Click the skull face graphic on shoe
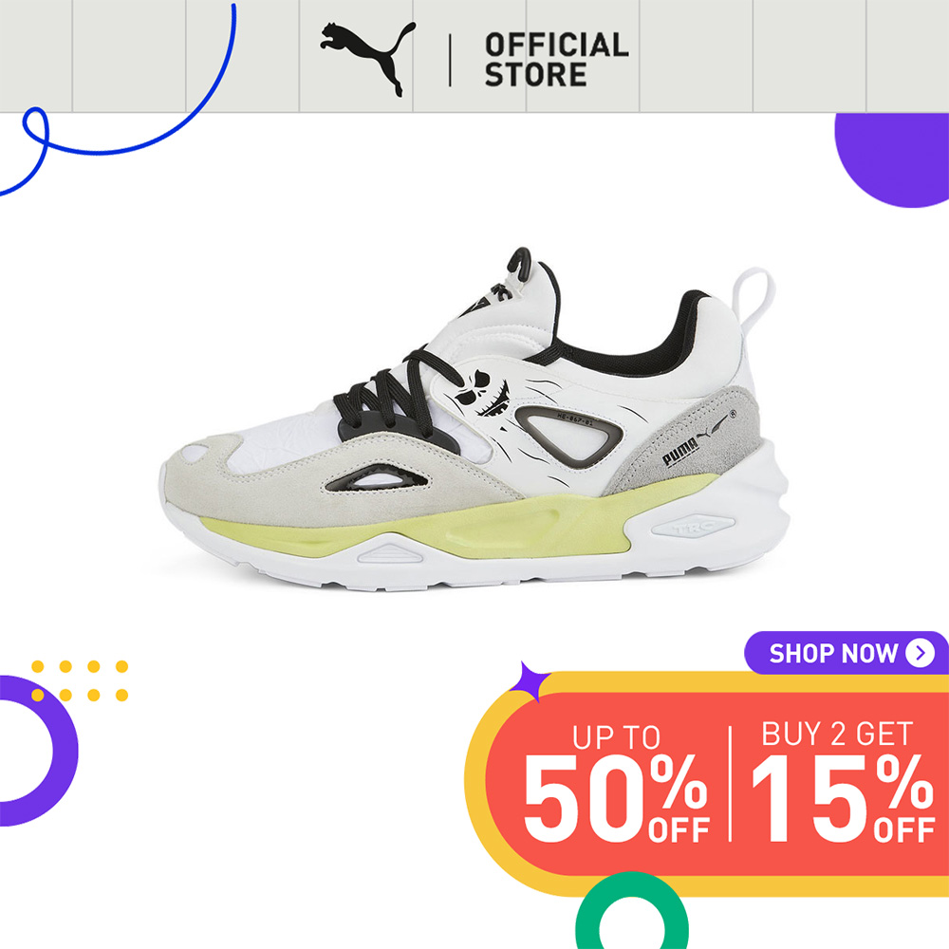Screen dimensions: 949x949 coord(484,394)
